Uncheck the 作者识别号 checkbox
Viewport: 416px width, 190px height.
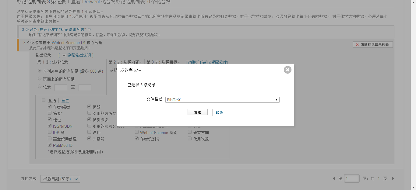tap(137, 139)
